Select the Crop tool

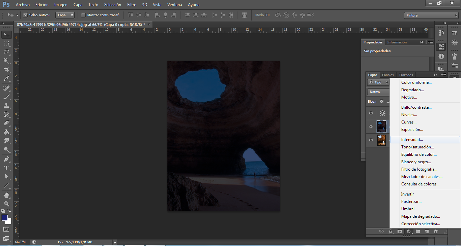6,70
